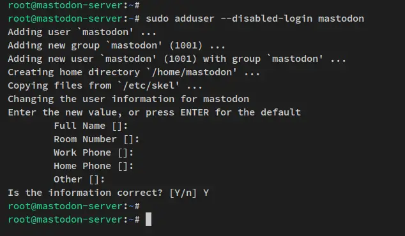Click the 'Work Phone []:' prompt line
Image resolution: width=405 pixels, height=236 pixels.
pos(93,152)
